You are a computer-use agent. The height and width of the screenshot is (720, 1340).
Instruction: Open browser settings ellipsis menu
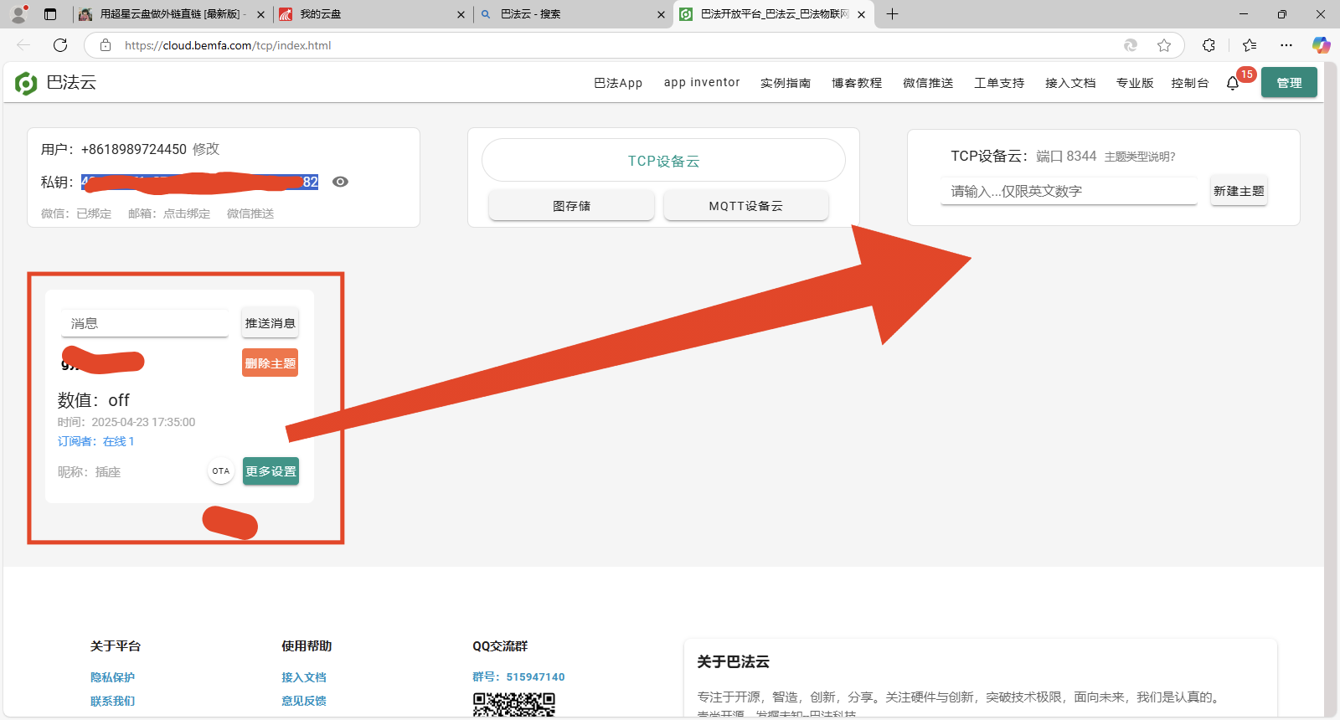(1286, 45)
